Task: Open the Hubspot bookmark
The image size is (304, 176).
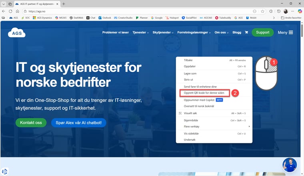Action: click(x=172, y=18)
